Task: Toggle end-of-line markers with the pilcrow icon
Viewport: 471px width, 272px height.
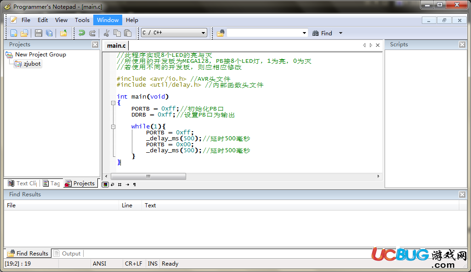Action: tap(135, 184)
